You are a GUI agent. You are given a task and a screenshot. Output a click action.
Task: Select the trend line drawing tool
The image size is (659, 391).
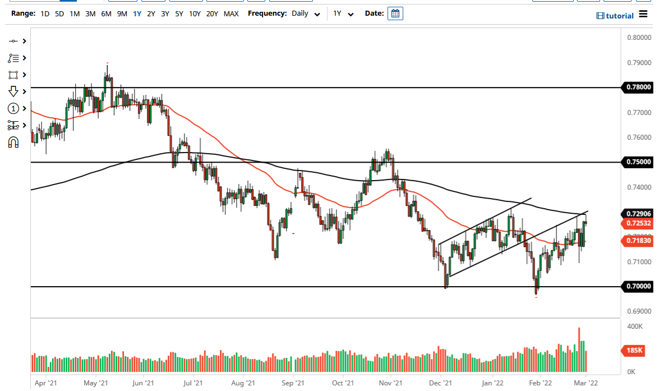[13, 41]
